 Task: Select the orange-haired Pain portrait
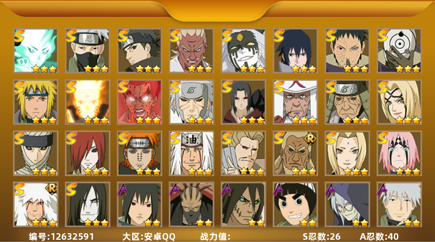point(139,153)
